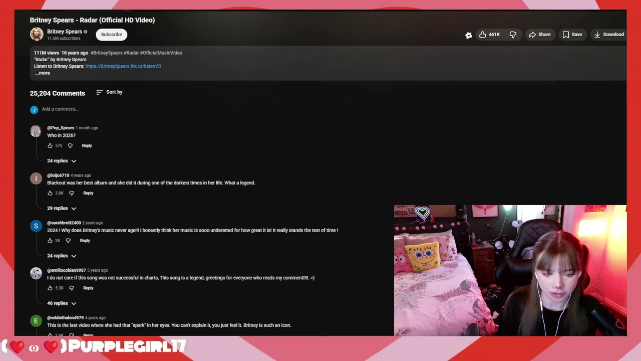Open @loiju6710 username link
This screenshot has height=361, width=641.
tap(58, 175)
